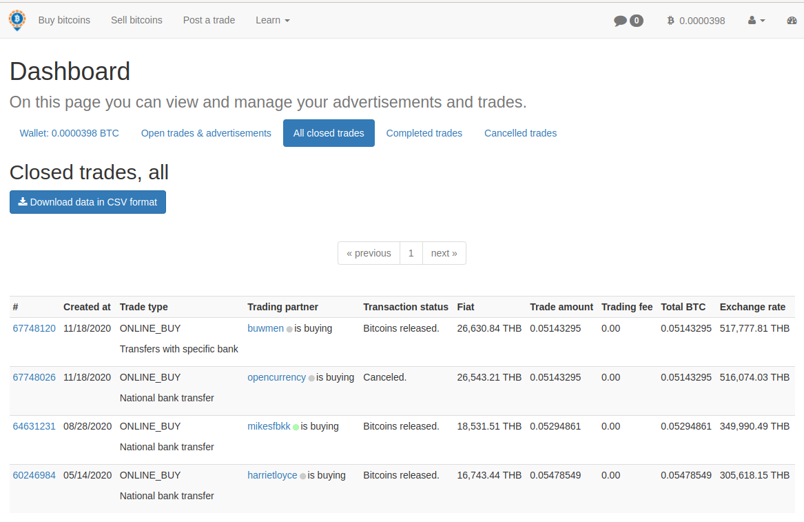Switch to Cancelled trades tab
The width and height of the screenshot is (804, 522).
pyautogui.click(x=520, y=133)
